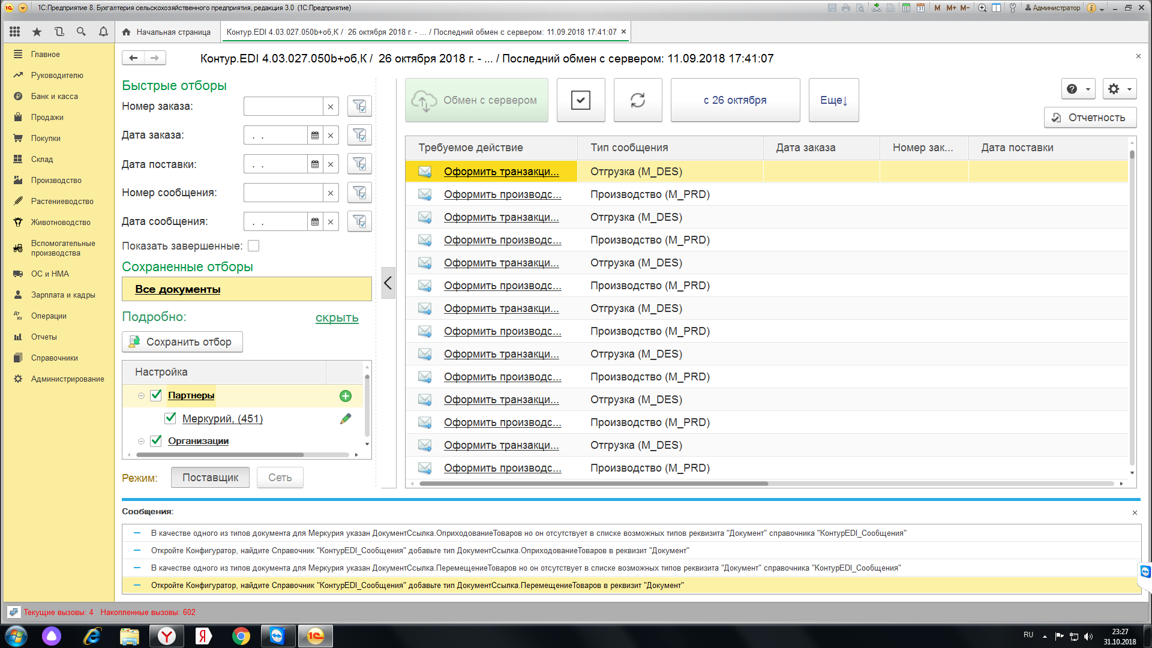This screenshot has width=1152, height=648.
Task: Close the Контур.EDI tab
Action: click(623, 32)
